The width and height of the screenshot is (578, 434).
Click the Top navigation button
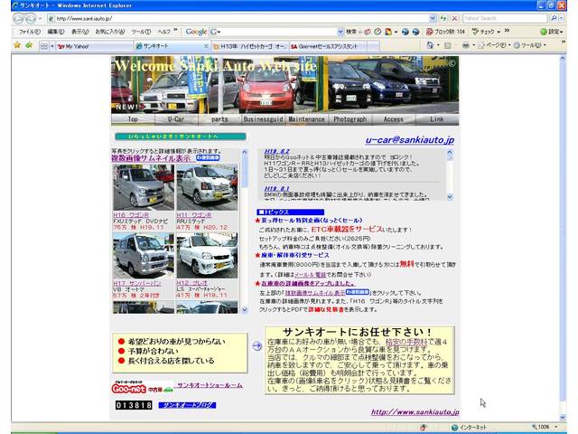133,119
